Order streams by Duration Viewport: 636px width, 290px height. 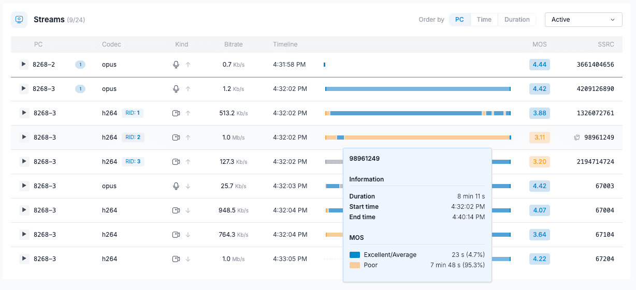517,20
